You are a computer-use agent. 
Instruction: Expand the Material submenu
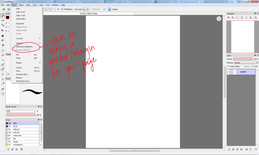[x=27, y=43]
